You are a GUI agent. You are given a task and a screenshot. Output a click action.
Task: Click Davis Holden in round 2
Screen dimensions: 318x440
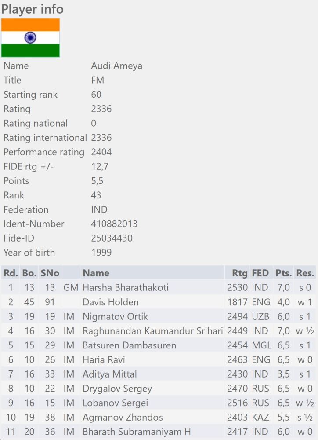tap(111, 302)
